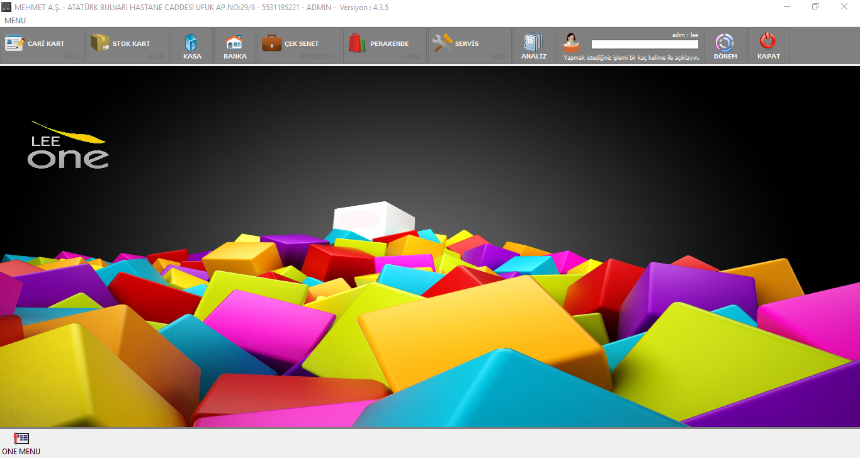Viewport: 860px width, 458px height.
Task: Open the Analiz notebook icon
Action: tap(533, 43)
